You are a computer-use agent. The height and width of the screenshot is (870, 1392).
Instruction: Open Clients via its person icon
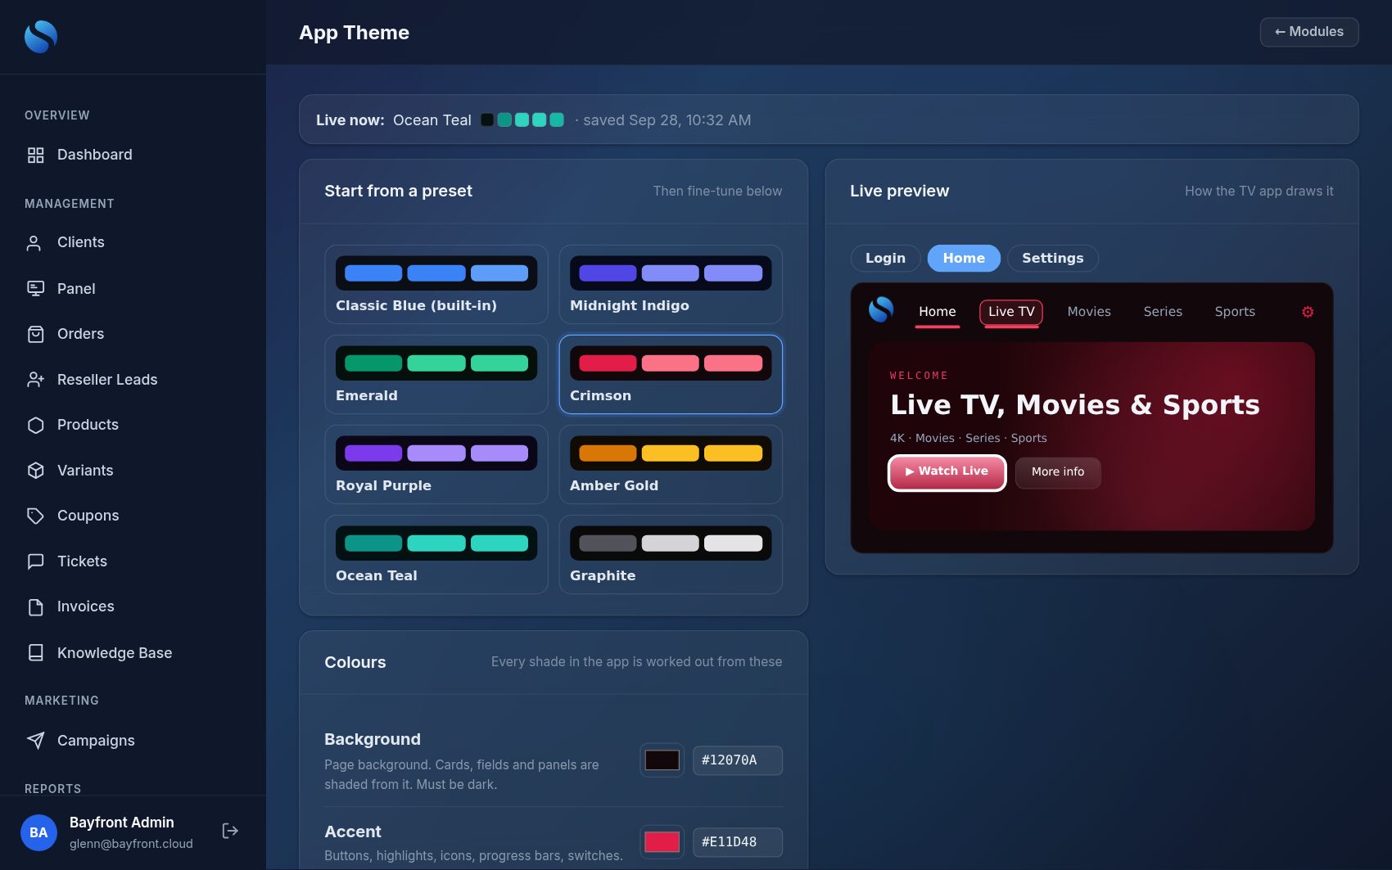click(35, 242)
